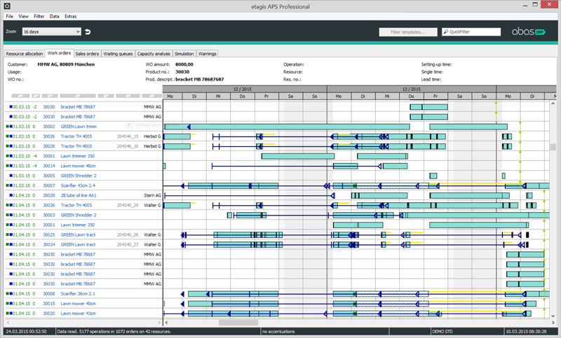Click the green status marker of GREEN Lawn trimm row
The height and width of the screenshot is (338, 561).
point(8,126)
